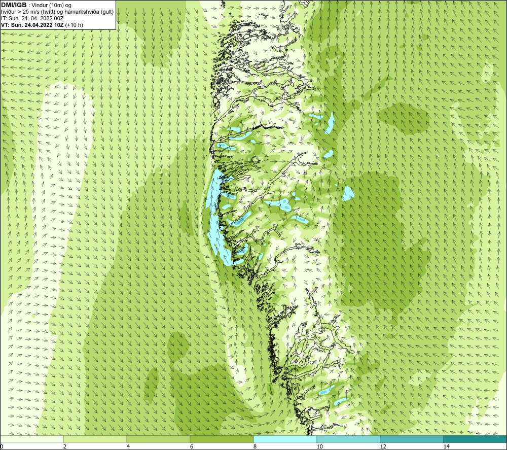The height and width of the screenshot is (450, 507).
Task: Click the 6–8 m/s dark green swatch
Action: pyautogui.click(x=222, y=439)
